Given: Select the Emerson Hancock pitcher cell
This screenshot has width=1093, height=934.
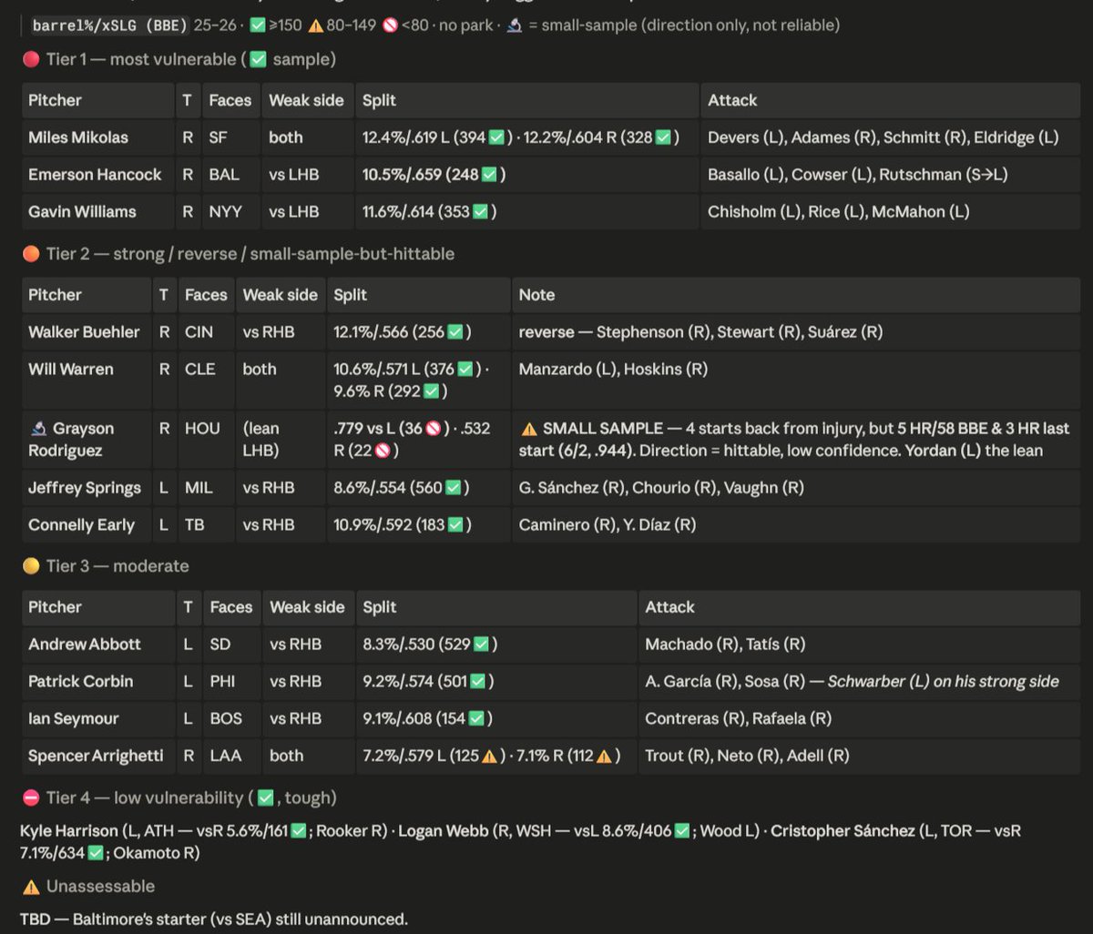Looking at the screenshot, I should pos(98,175).
